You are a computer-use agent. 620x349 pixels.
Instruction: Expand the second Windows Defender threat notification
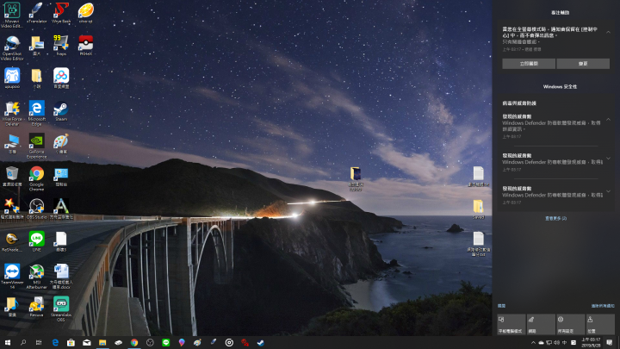tap(608, 159)
